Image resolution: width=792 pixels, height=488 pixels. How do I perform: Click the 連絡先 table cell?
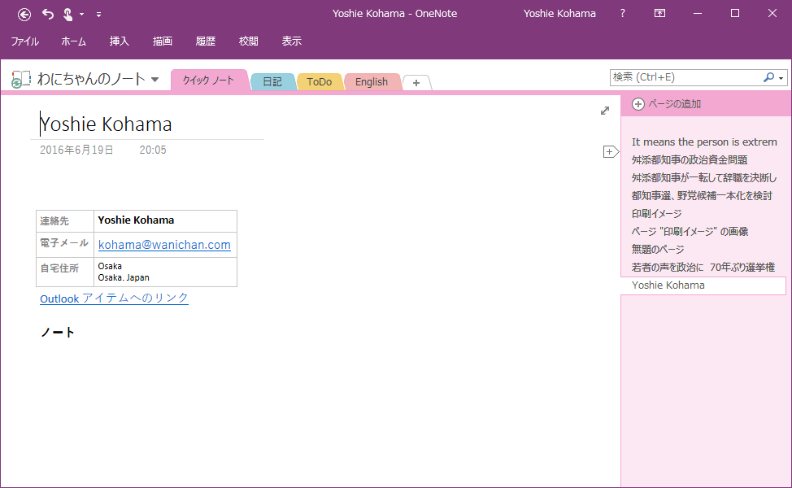point(65,221)
